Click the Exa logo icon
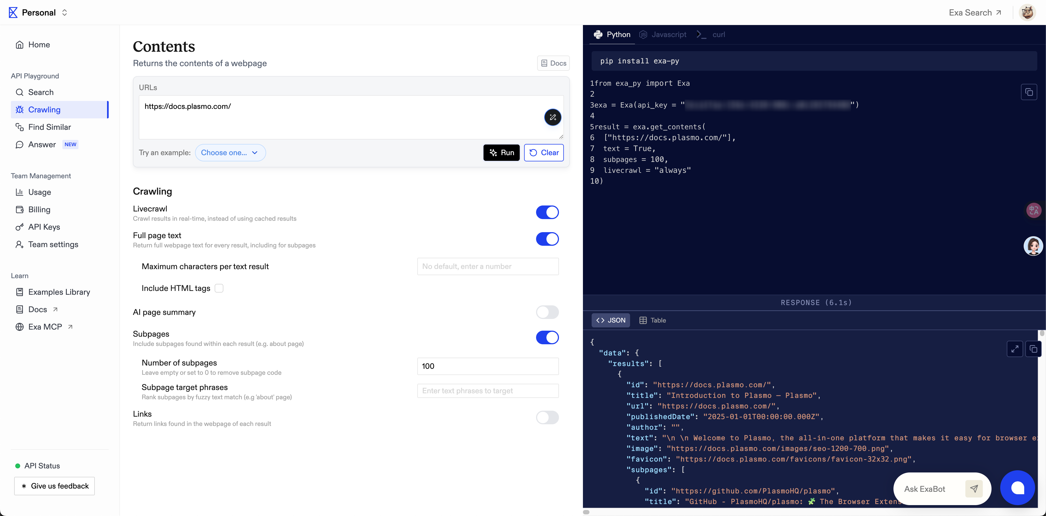 coord(13,13)
